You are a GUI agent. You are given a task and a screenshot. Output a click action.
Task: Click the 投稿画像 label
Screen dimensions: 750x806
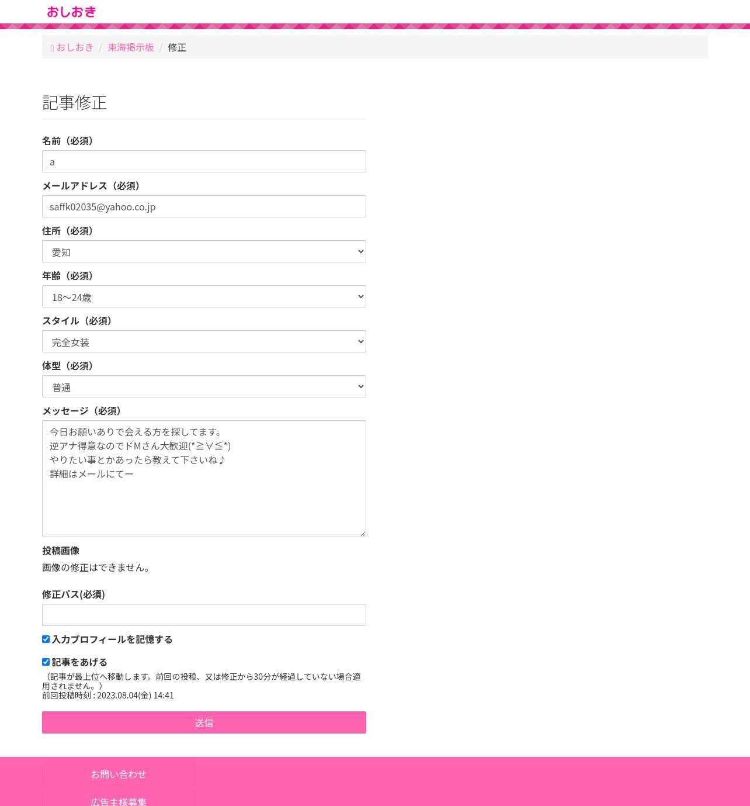[61, 551]
